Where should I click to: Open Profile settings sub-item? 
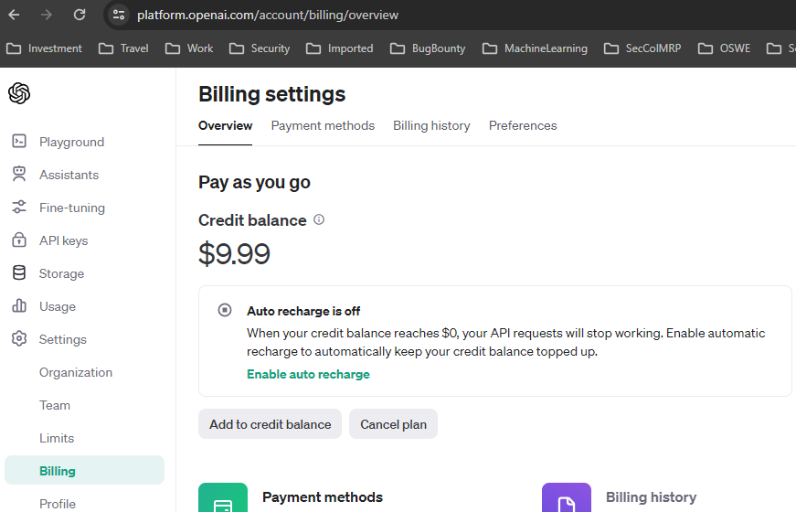point(58,504)
